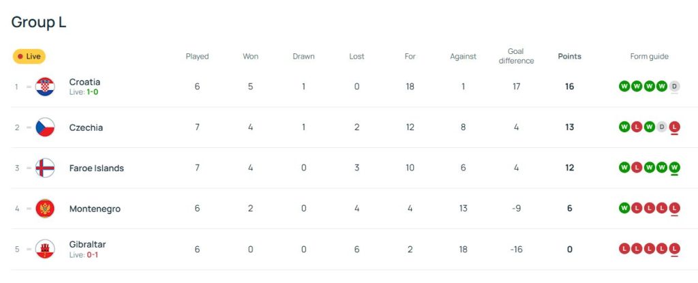This screenshot has height=283, width=698.
Task: Select the Montenegro team name
Action: [x=95, y=209]
